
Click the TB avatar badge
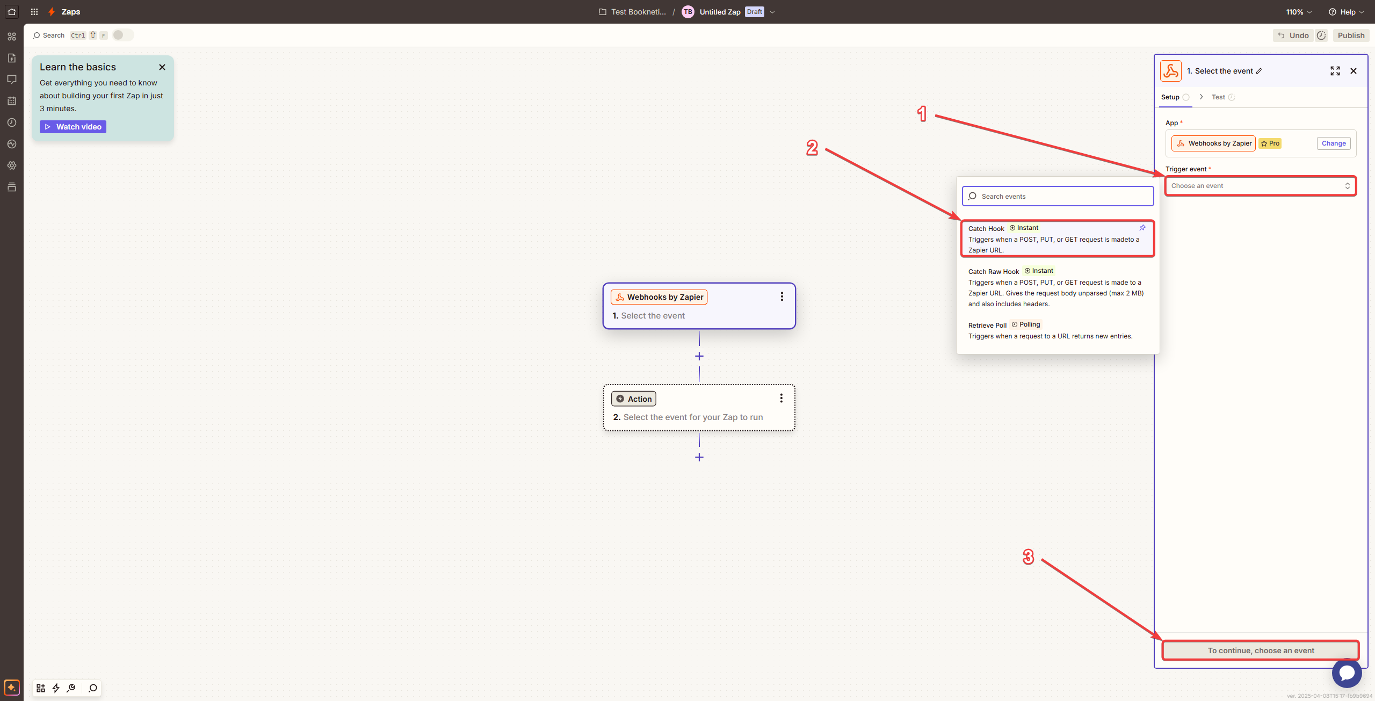(x=688, y=12)
